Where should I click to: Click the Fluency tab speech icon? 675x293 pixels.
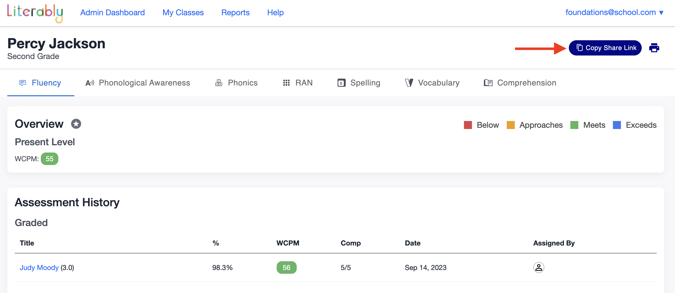(x=23, y=83)
